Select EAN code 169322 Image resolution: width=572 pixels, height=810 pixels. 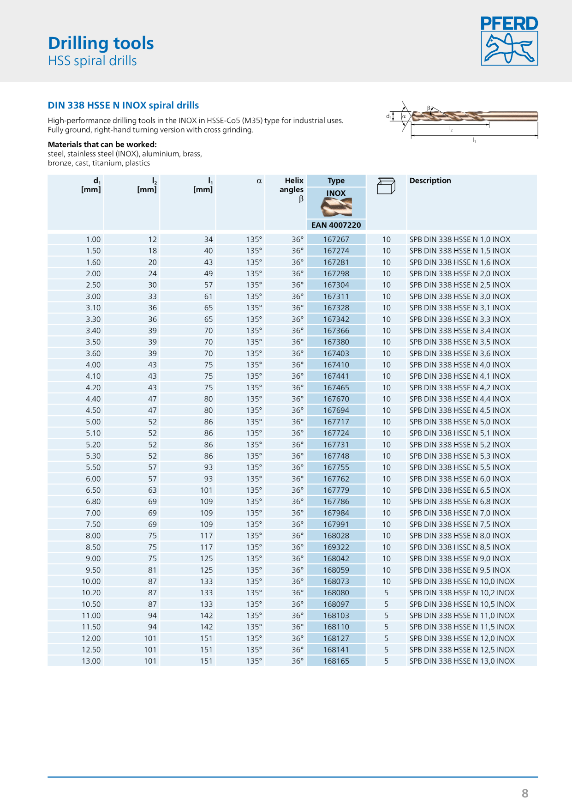pyautogui.click(x=336, y=547)
